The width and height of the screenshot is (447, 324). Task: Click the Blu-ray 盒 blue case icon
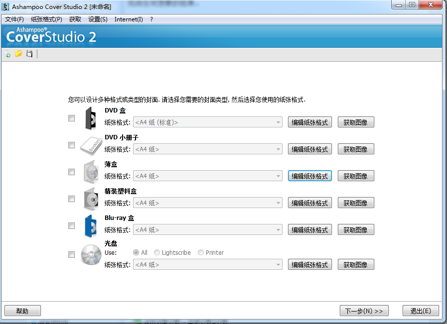coord(91,226)
